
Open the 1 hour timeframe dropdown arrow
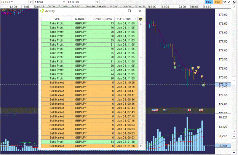[x=64, y=2]
